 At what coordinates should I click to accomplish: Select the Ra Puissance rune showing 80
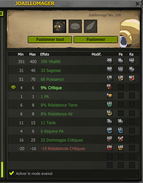(x=132, y=78)
